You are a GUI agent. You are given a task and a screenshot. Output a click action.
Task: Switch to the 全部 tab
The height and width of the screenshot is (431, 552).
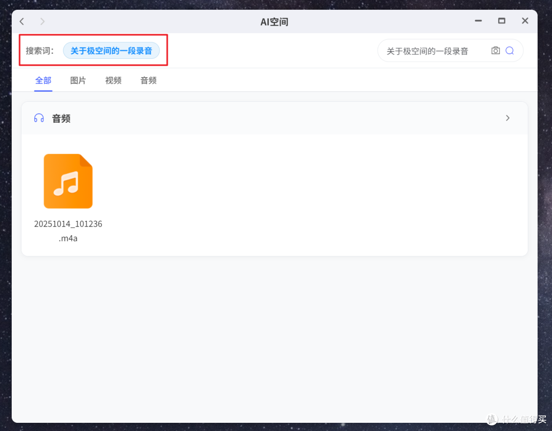point(43,81)
